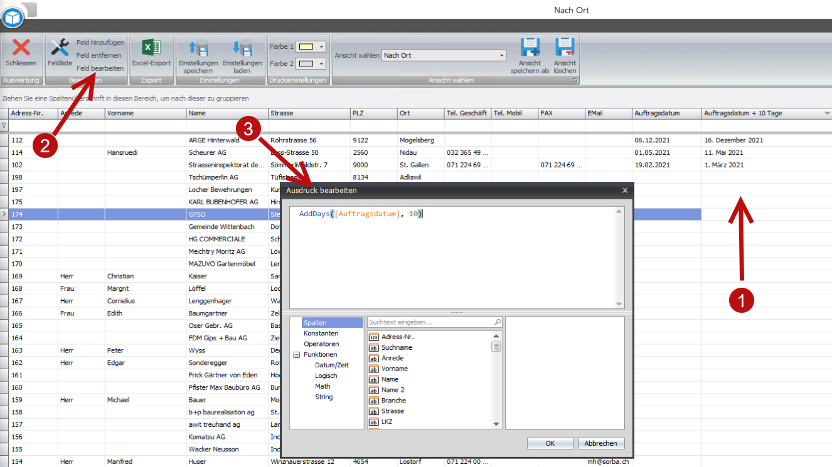
Task: Click Ansicht löschen icon
Action: pyautogui.click(x=565, y=48)
